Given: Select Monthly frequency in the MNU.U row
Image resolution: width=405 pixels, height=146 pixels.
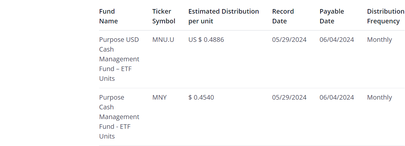Looking at the screenshot, I should coord(379,40).
